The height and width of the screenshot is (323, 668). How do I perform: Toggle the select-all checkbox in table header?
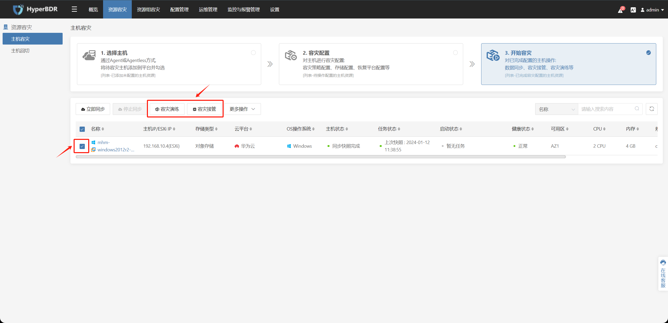click(x=82, y=129)
